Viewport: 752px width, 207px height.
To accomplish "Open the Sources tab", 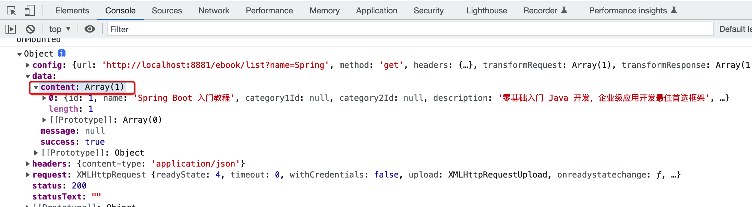I will click(167, 11).
